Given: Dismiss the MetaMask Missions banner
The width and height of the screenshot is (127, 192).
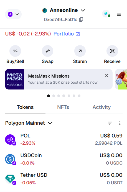Looking at the screenshot, I should [x=107, y=76].
